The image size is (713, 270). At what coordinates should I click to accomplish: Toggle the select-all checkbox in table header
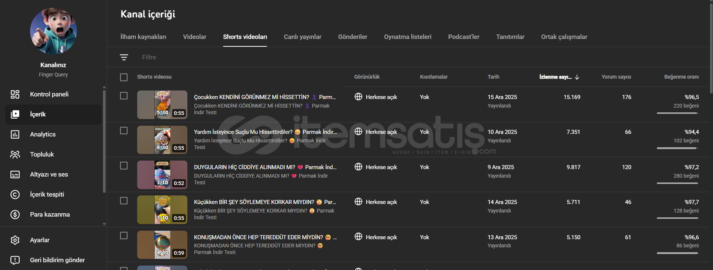click(x=124, y=77)
